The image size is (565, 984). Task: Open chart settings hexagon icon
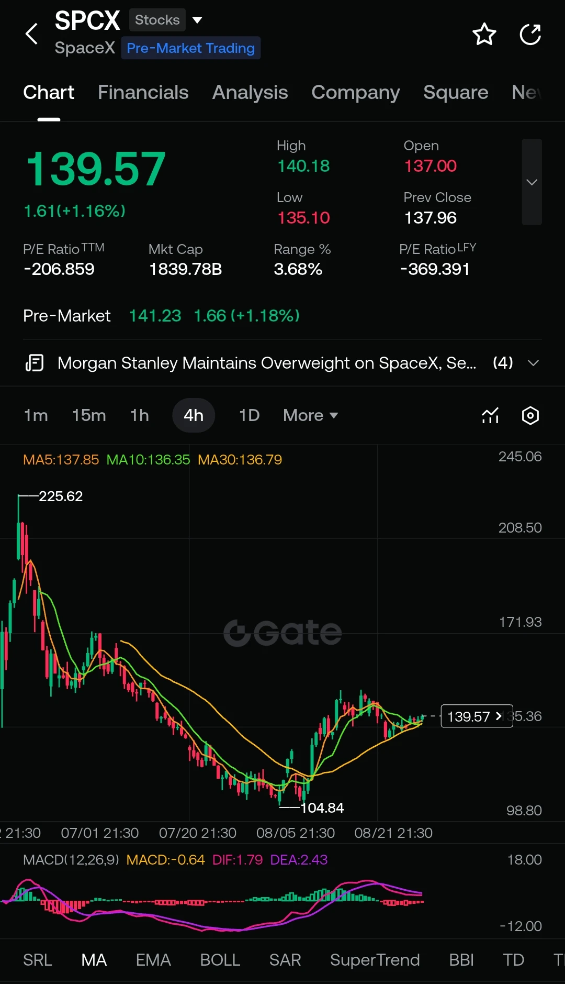click(530, 415)
